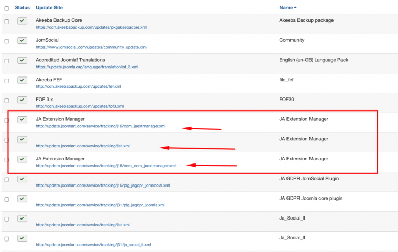Toggle status icon for the ja_social_ii.xml row

pos(22,238)
